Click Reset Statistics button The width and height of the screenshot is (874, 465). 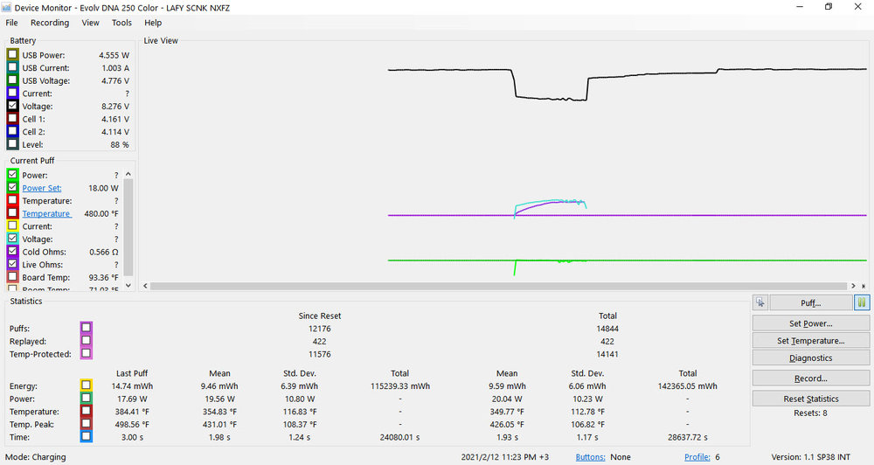[x=811, y=399]
